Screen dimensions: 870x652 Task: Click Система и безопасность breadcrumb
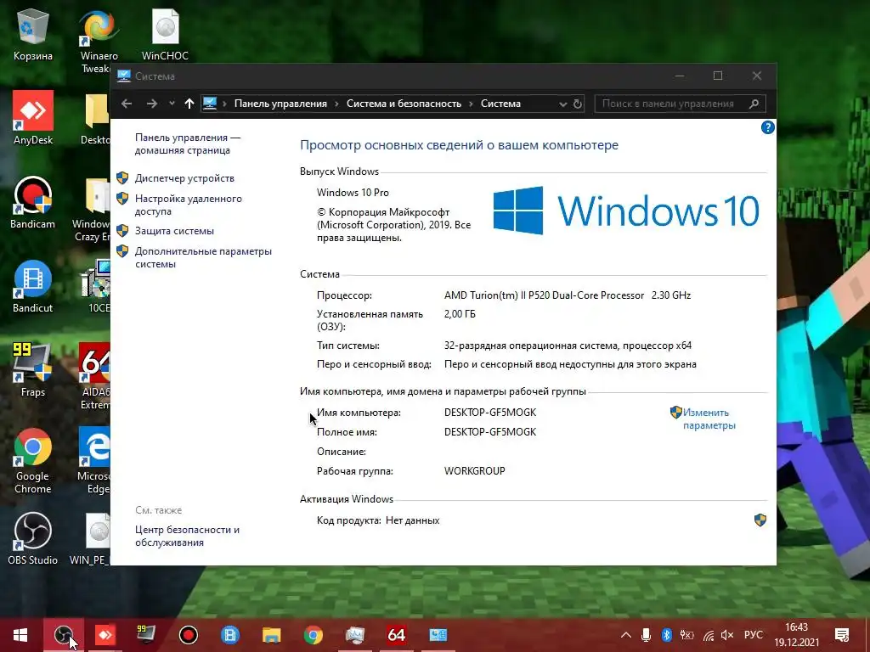404,104
